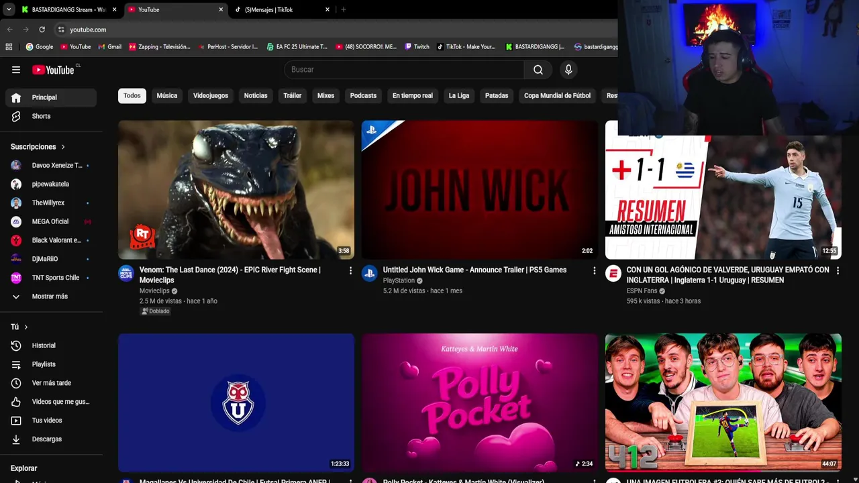Select En tiempo real chip

pos(413,96)
